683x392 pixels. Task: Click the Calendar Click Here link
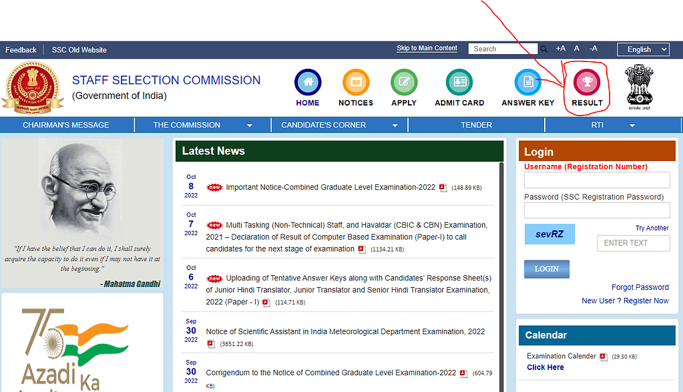(545, 367)
